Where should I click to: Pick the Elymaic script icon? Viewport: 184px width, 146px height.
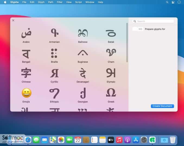(111, 73)
